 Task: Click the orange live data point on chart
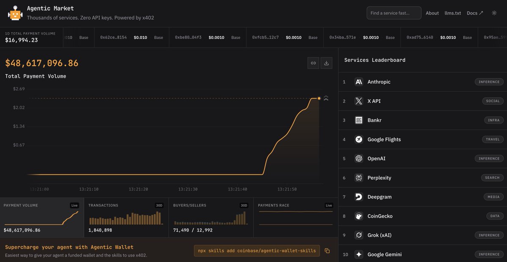[x=319, y=98]
